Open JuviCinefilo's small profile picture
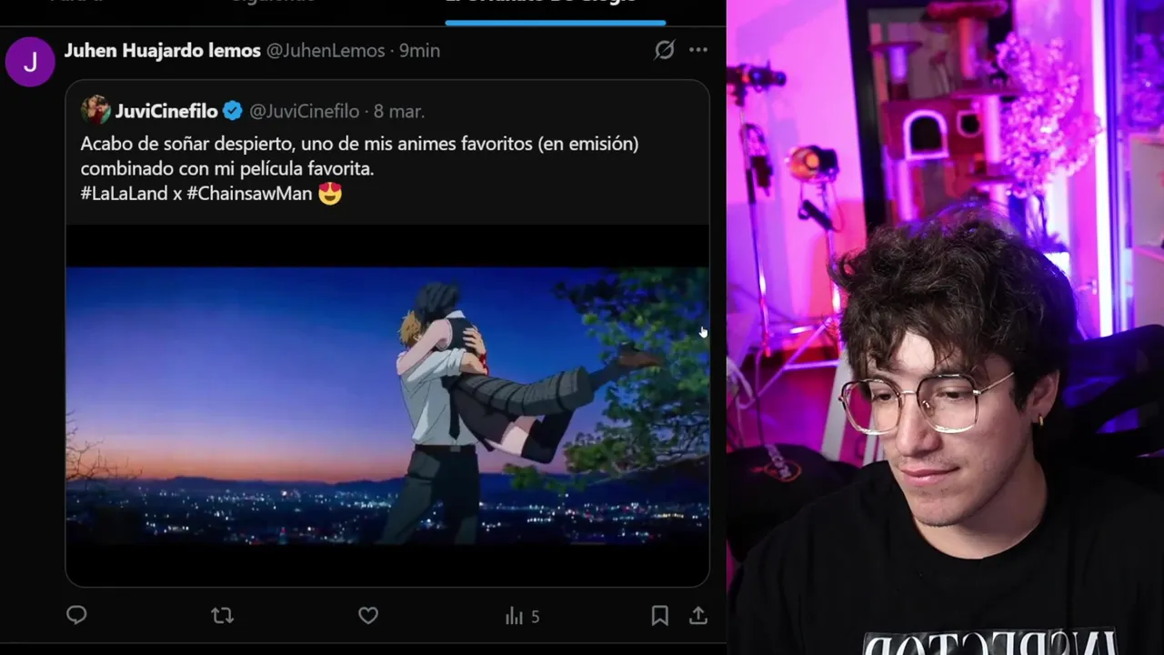The image size is (1164, 655). tap(95, 110)
